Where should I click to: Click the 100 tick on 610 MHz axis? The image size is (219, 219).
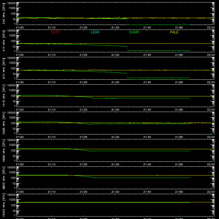[13, 68]
